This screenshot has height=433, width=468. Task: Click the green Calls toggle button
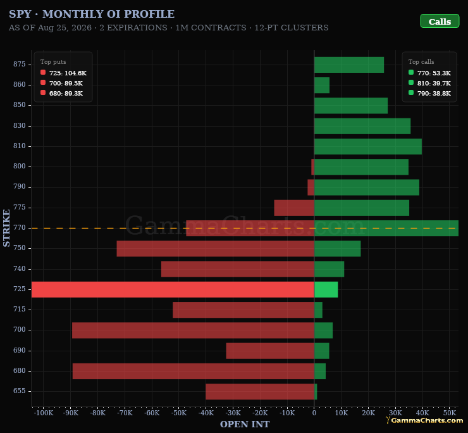[440, 22]
